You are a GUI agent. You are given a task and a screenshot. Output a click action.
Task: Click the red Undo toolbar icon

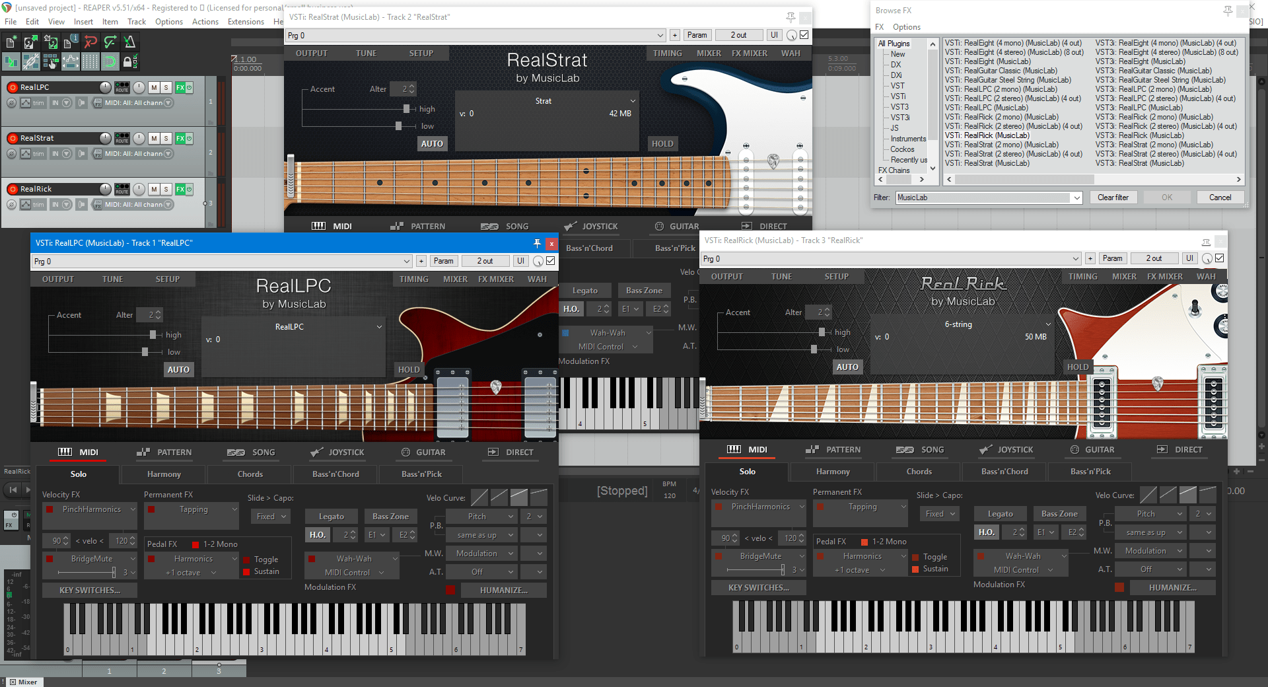[90, 42]
